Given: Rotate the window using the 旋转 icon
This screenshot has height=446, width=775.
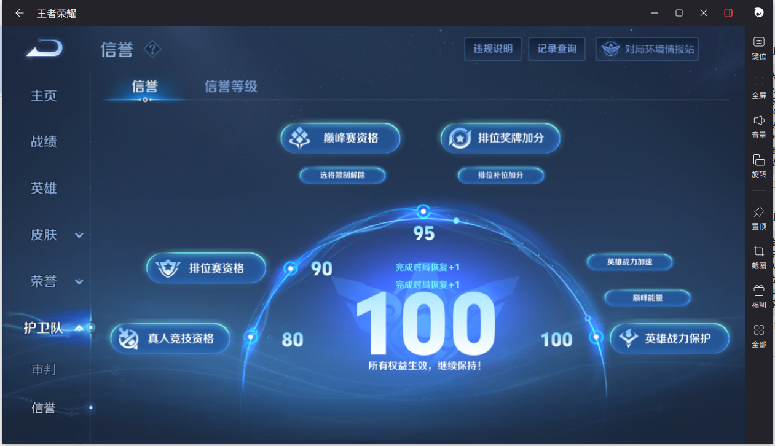Looking at the screenshot, I should 758,165.
